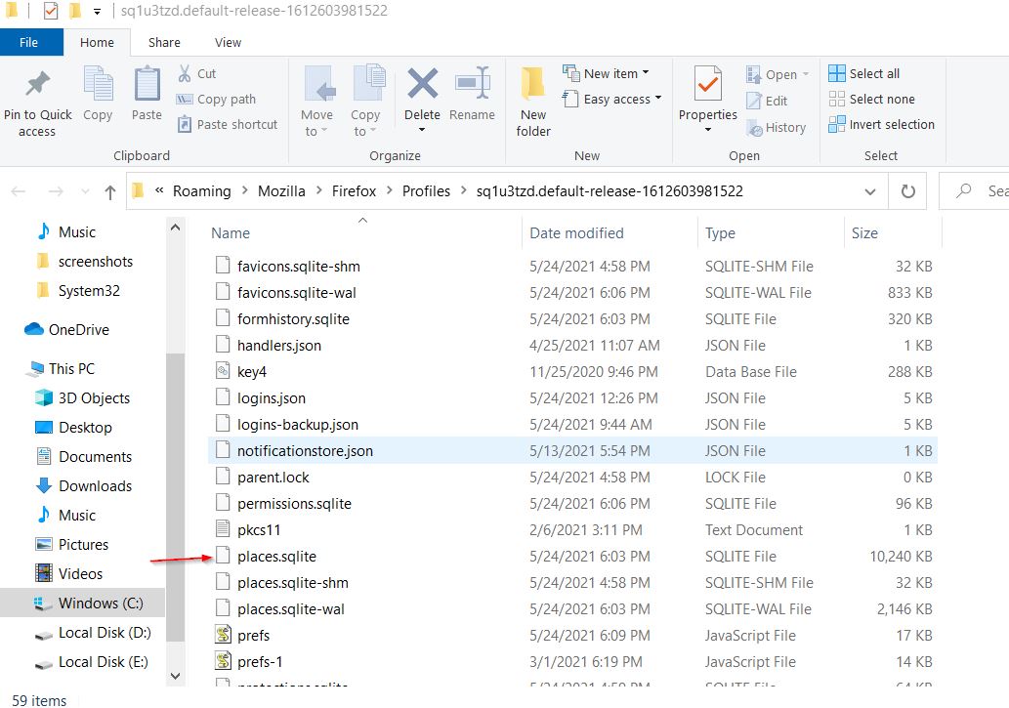
Task: Open screenshots folder in sidebar
Action: 86,262
